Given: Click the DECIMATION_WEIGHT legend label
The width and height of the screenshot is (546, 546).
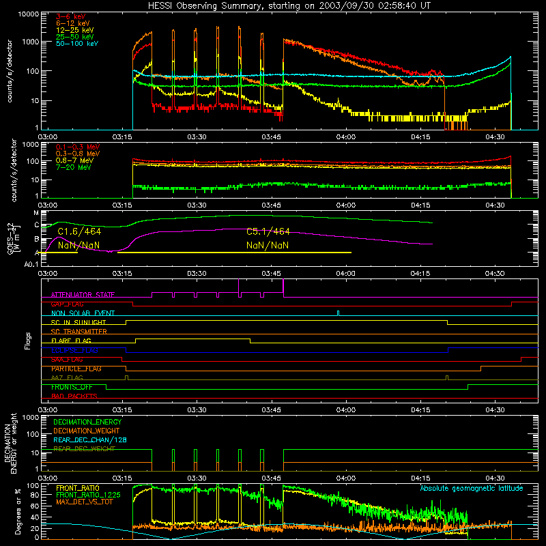Looking at the screenshot, I should [x=87, y=431].
